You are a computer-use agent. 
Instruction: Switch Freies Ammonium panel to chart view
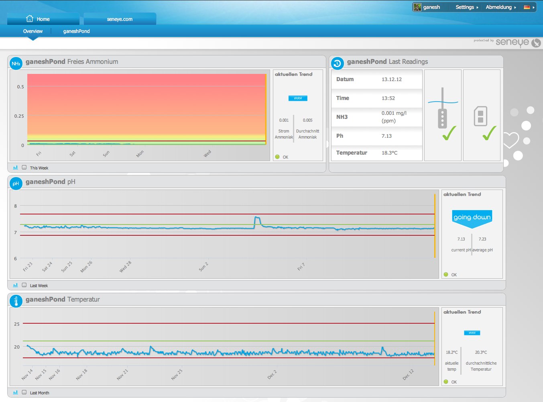click(16, 167)
